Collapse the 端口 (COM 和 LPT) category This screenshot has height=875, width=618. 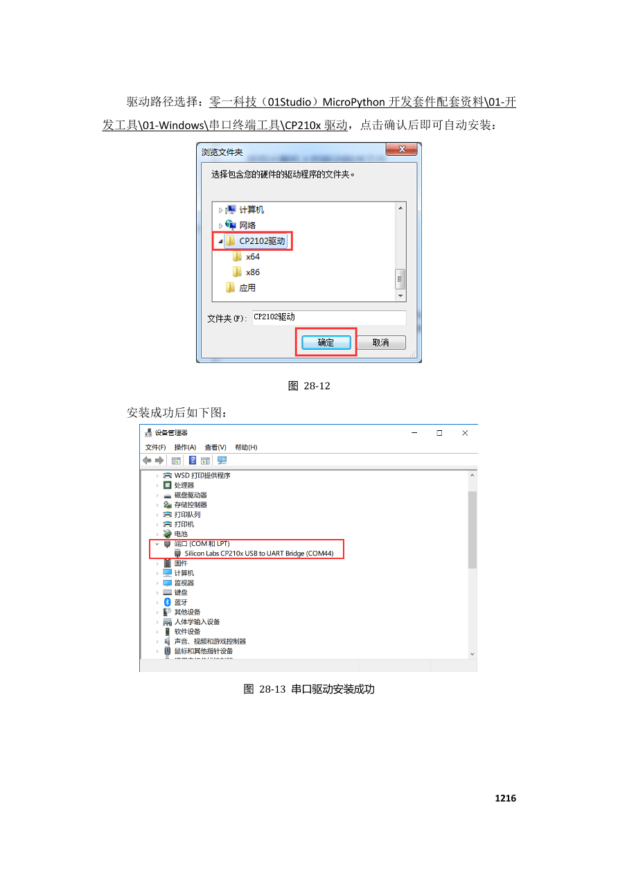(157, 544)
